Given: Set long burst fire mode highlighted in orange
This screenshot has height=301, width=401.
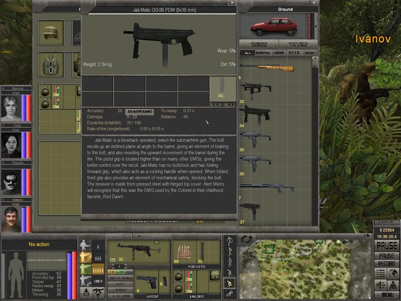Looking at the screenshot, I should (98, 269).
